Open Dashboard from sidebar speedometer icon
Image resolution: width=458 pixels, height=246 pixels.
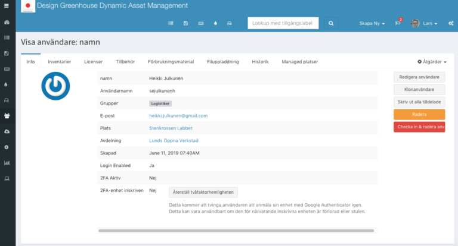pos(7,23)
